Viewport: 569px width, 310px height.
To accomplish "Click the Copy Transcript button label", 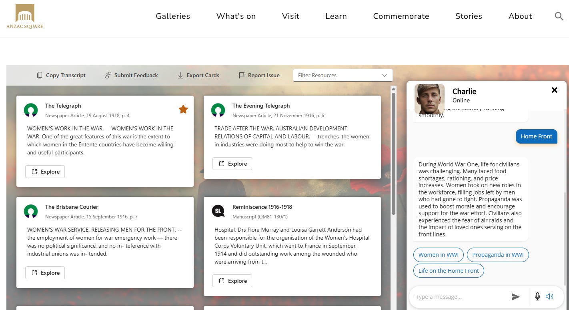I will [x=66, y=75].
